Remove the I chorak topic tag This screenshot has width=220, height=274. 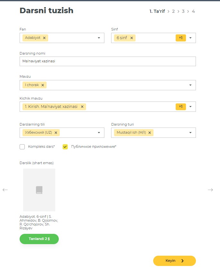[42, 85]
